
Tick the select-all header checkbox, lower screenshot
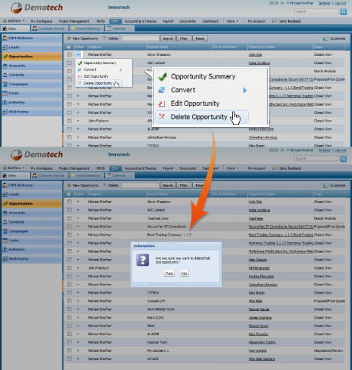tap(69, 194)
